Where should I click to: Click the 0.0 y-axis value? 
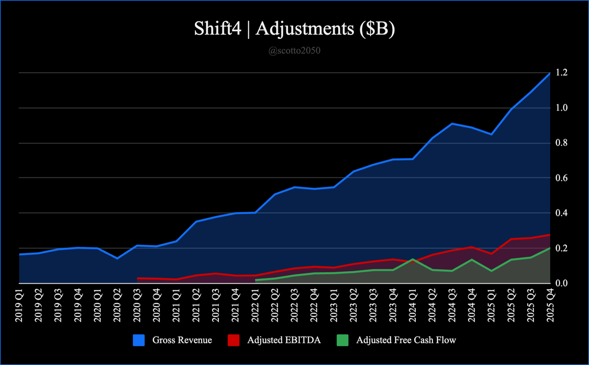pyautogui.click(x=562, y=284)
